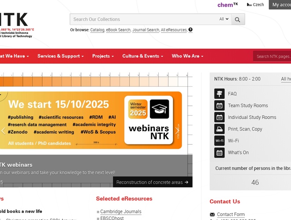
Task: Click the Print, Scan, Copy printer icon
Action: (219, 129)
